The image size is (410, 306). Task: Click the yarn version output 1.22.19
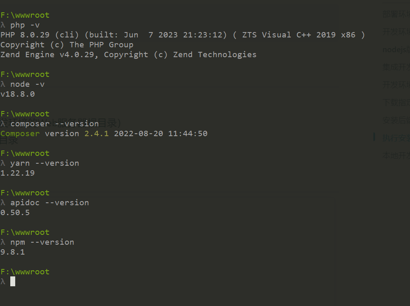tap(18, 173)
